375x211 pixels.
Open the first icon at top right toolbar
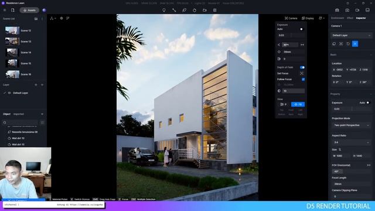[x=337, y=11]
